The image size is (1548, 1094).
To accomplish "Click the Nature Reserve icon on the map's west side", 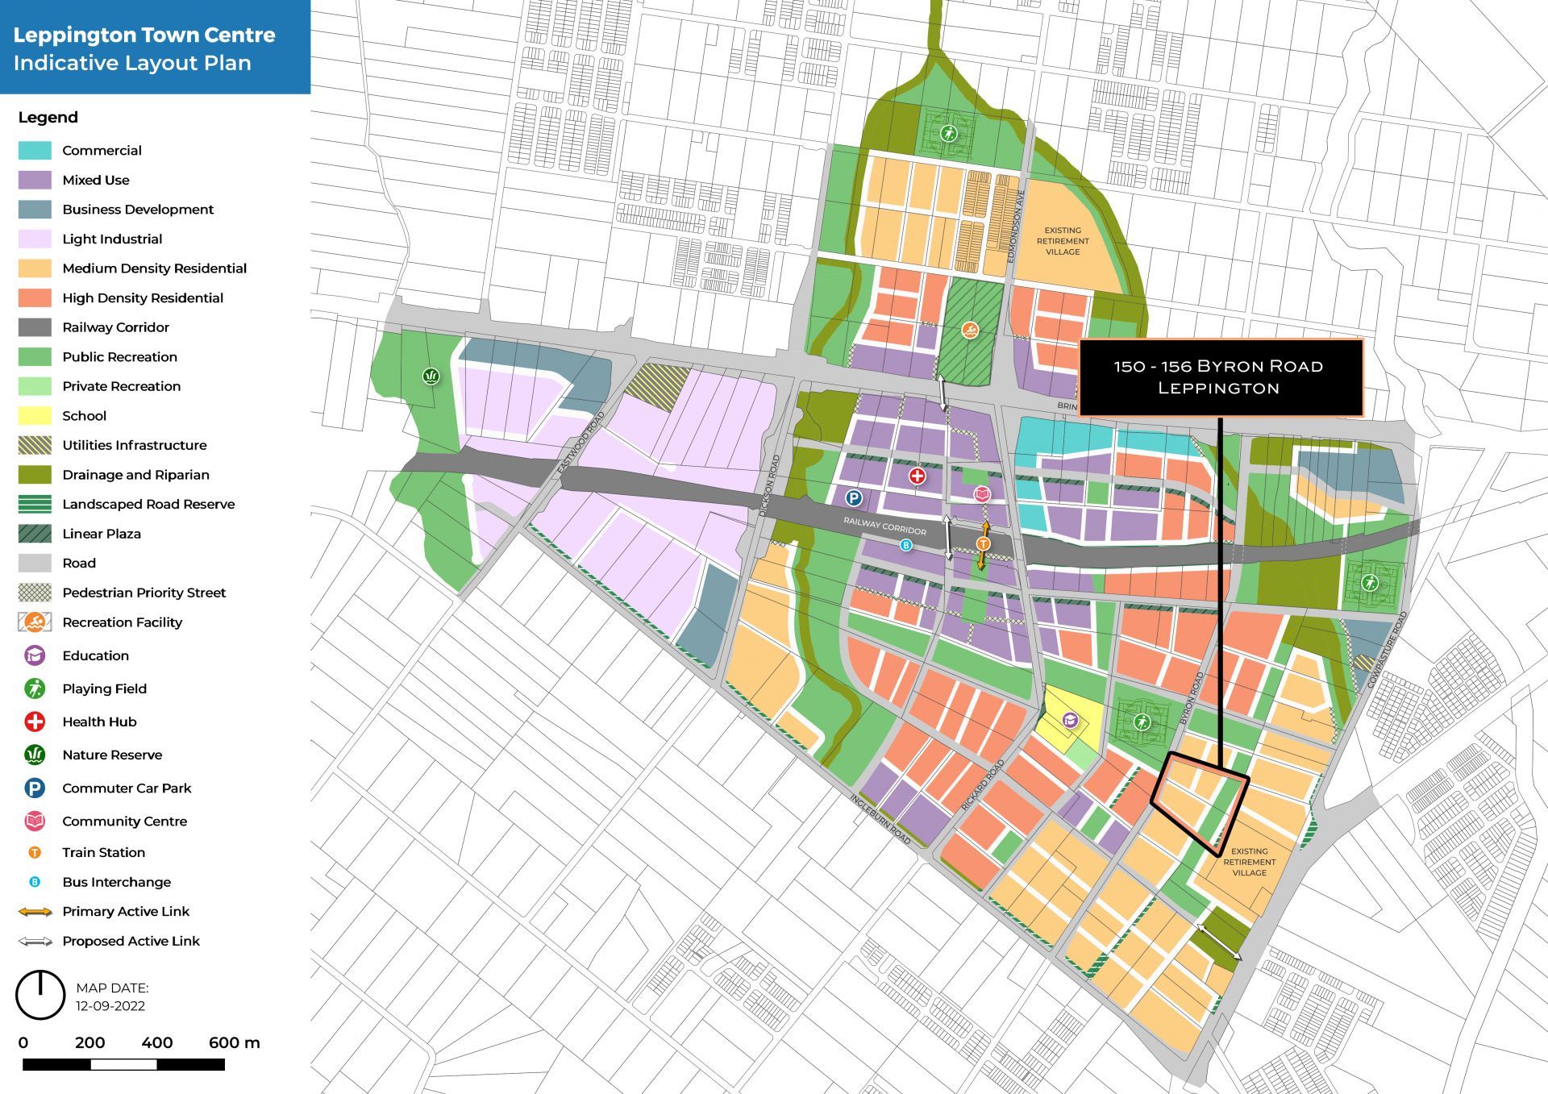I will point(431,376).
